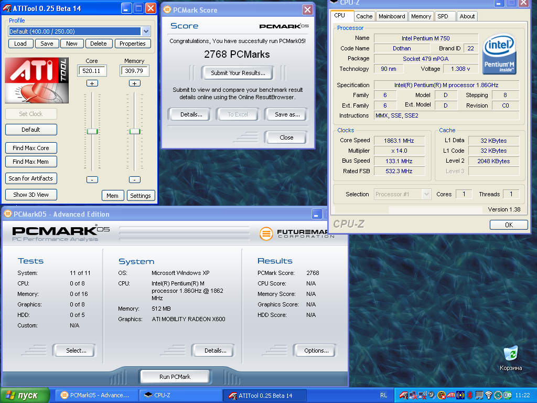
Task: Click New profile button in ATITool
Action: [x=71, y=44]
